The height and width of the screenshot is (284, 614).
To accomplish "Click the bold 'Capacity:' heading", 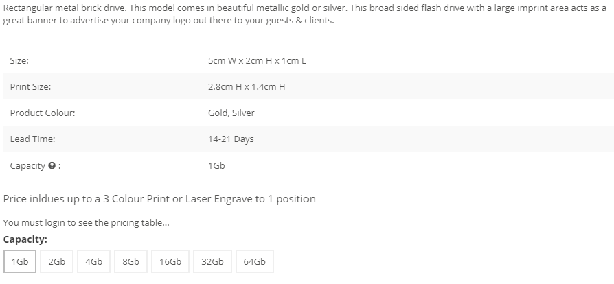I will point(25,240).
